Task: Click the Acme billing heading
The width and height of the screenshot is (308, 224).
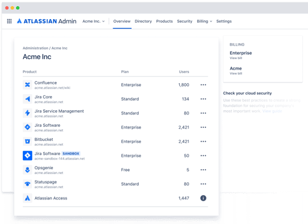Action: coord(236,68)
